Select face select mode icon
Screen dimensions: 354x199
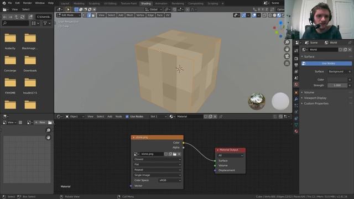click(93, 15)
